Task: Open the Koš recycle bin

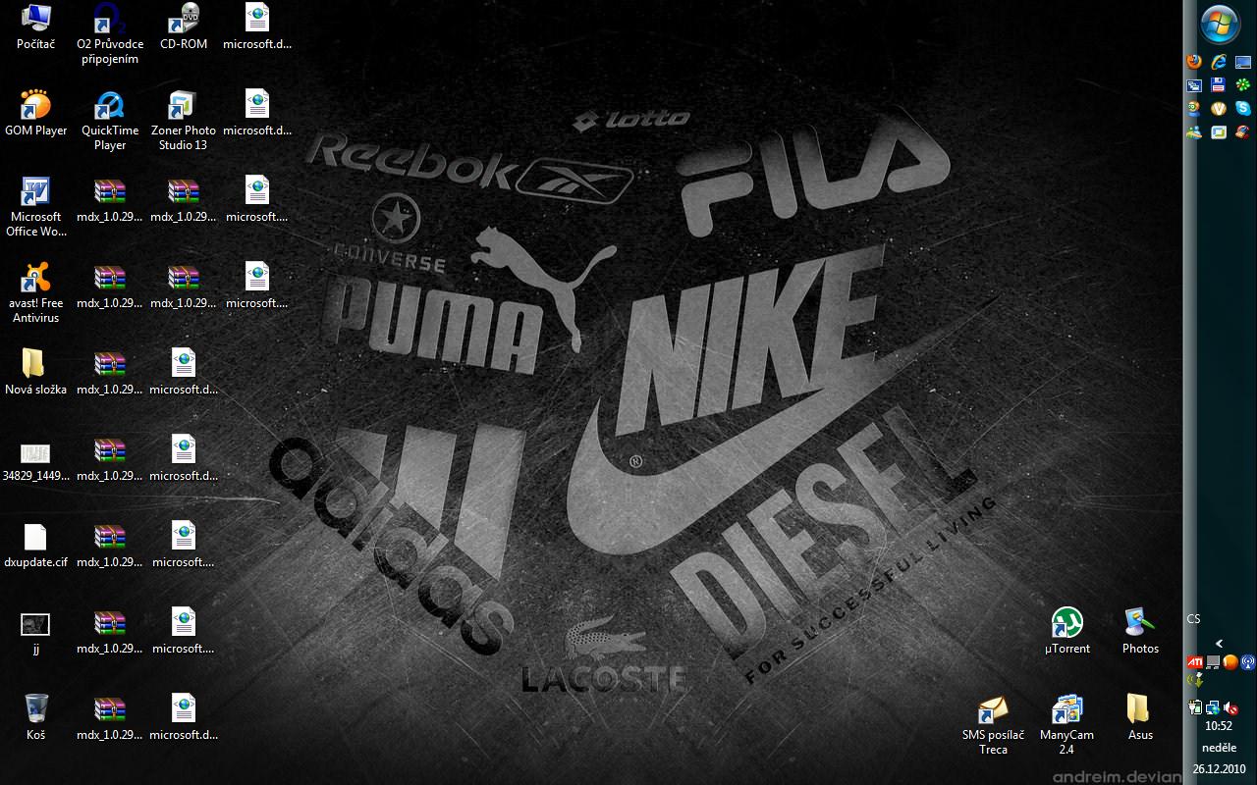Action: click(36, 718)
